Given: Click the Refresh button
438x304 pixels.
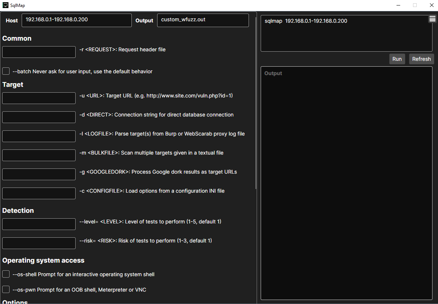Looking at the screenshot, I should click(x=421, y=59).
